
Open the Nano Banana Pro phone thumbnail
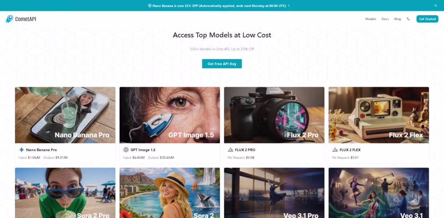(x=65, y=115)
